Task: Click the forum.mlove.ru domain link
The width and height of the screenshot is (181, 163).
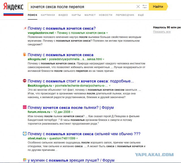Action: click(39, 112)
